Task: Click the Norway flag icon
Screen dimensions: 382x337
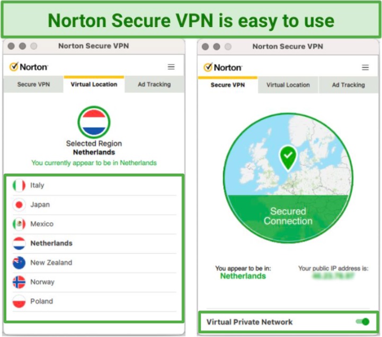Action: (x=19, y=282)
